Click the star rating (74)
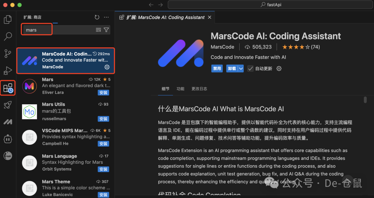Viewport: 374px width, 198px height. [x=301, y=47]
